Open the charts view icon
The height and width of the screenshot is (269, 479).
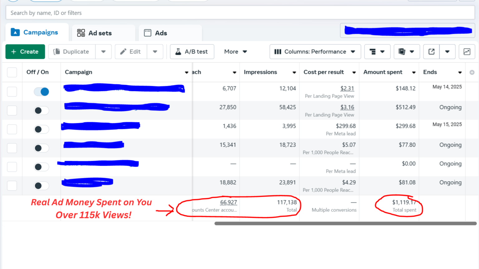point(467,52)
